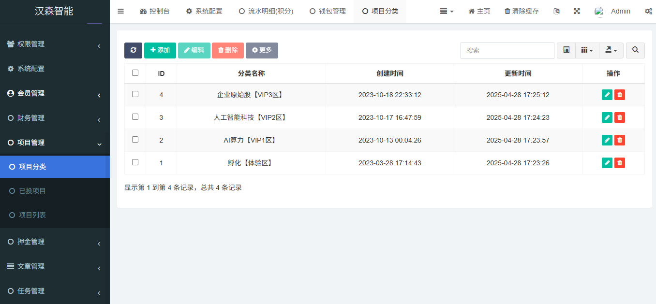The height and width of the screenshot is (304, 656).
Task: Switch to the 钱包管理 tab
Action: point(328,11)
